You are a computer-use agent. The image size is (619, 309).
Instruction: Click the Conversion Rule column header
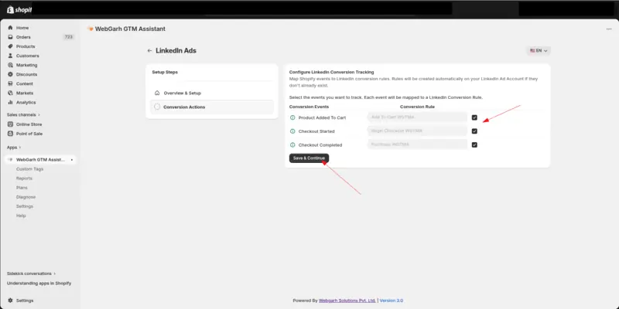(x=417, y=107)
